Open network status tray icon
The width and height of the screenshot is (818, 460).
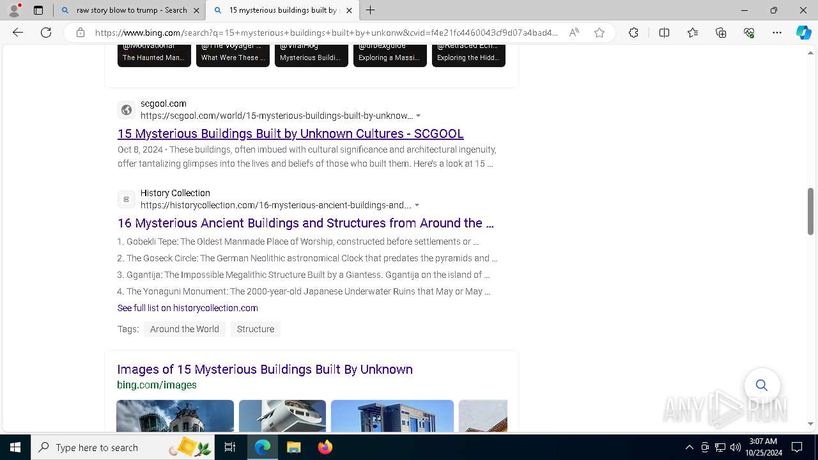coord(720,447)
